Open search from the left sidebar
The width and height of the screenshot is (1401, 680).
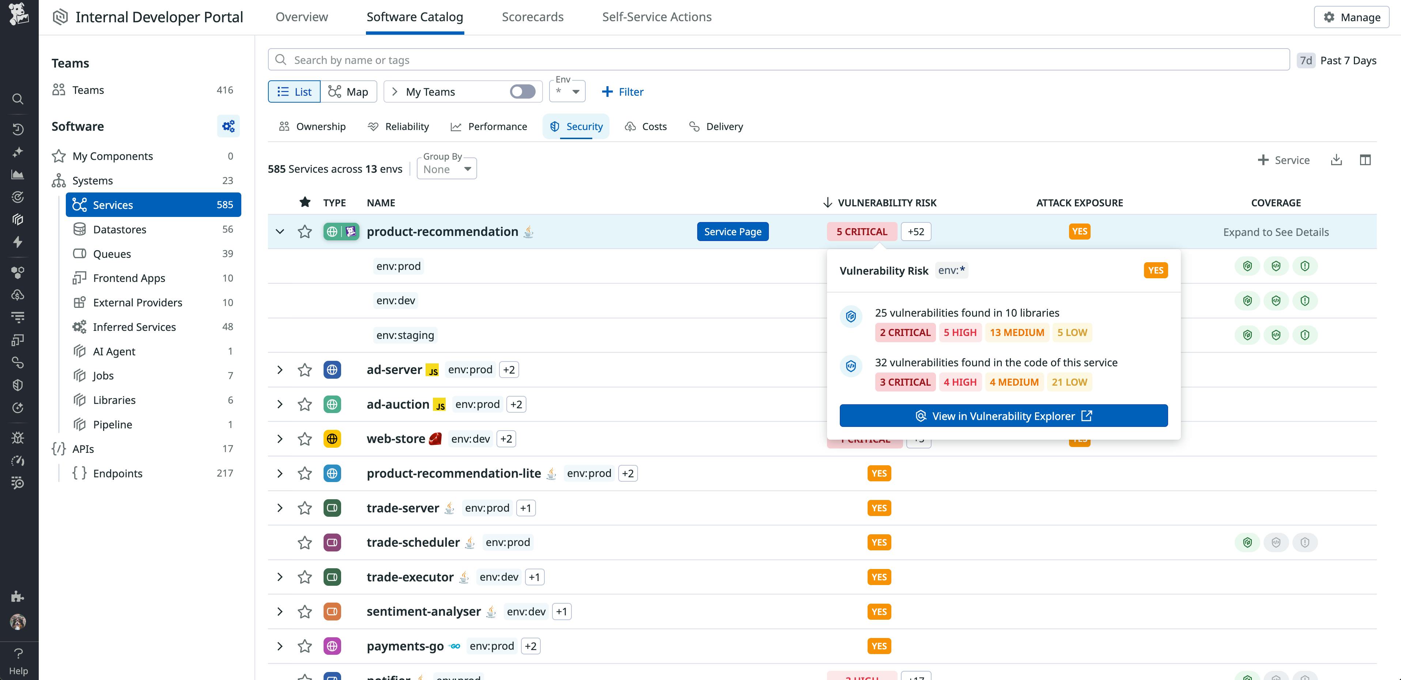pyautogui.click(x=18, y=99)
